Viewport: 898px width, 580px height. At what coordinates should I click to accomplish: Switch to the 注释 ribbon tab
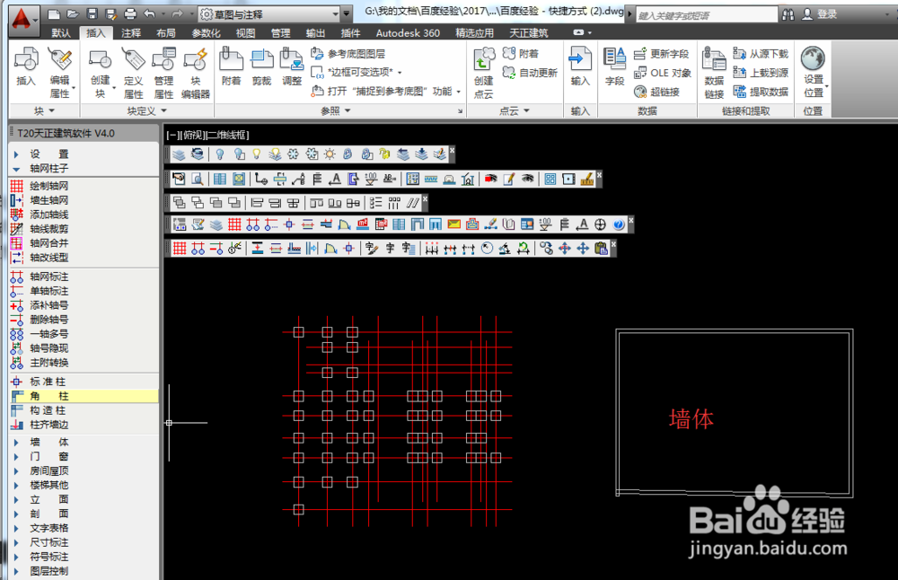(x=131, y=33)
